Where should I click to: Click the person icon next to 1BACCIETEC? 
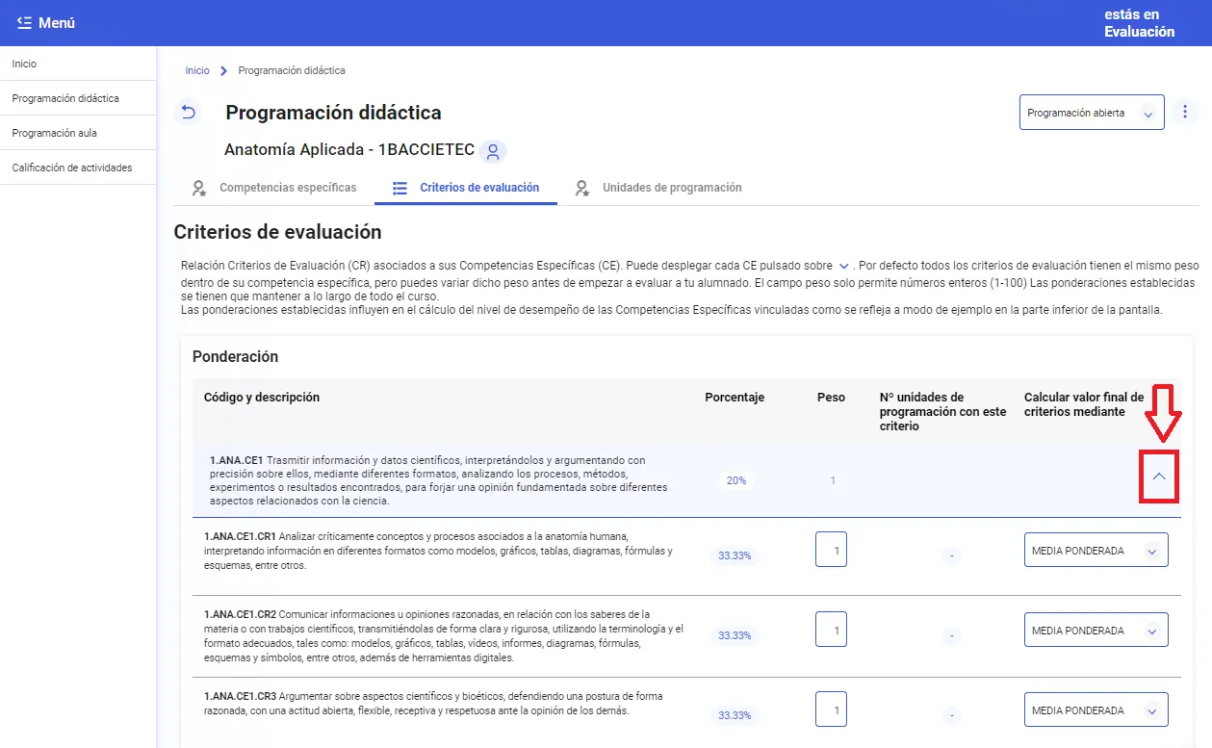coord(492,151)
